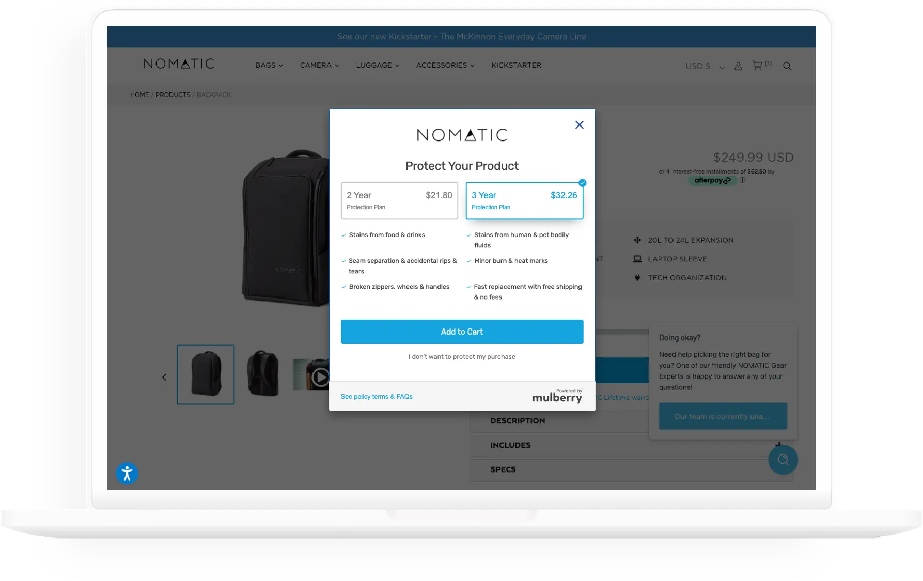Click 'Broken zippers, wheels & handles' text
Screen dimensions: 923x581
[x=399, y=287]
